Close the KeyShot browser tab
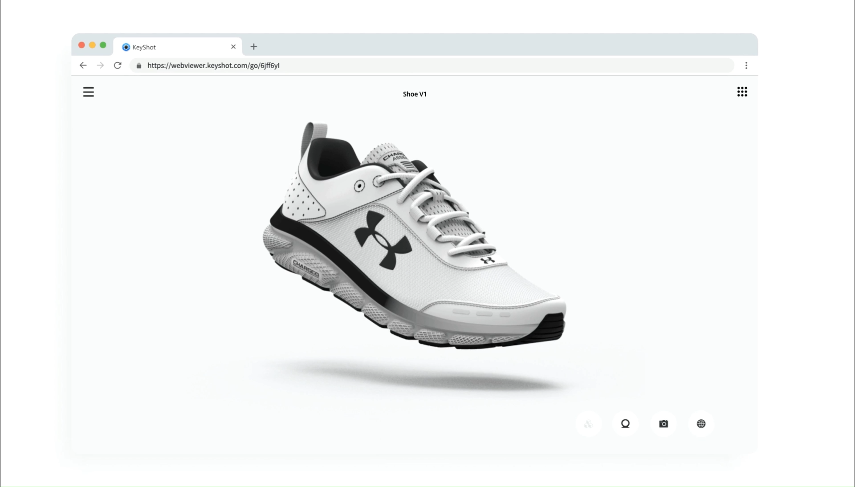This screenshot has height=487, width=855. 233,46
